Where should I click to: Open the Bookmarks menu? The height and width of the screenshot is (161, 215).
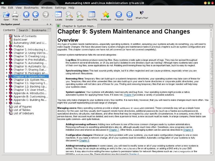click(31, 8)
